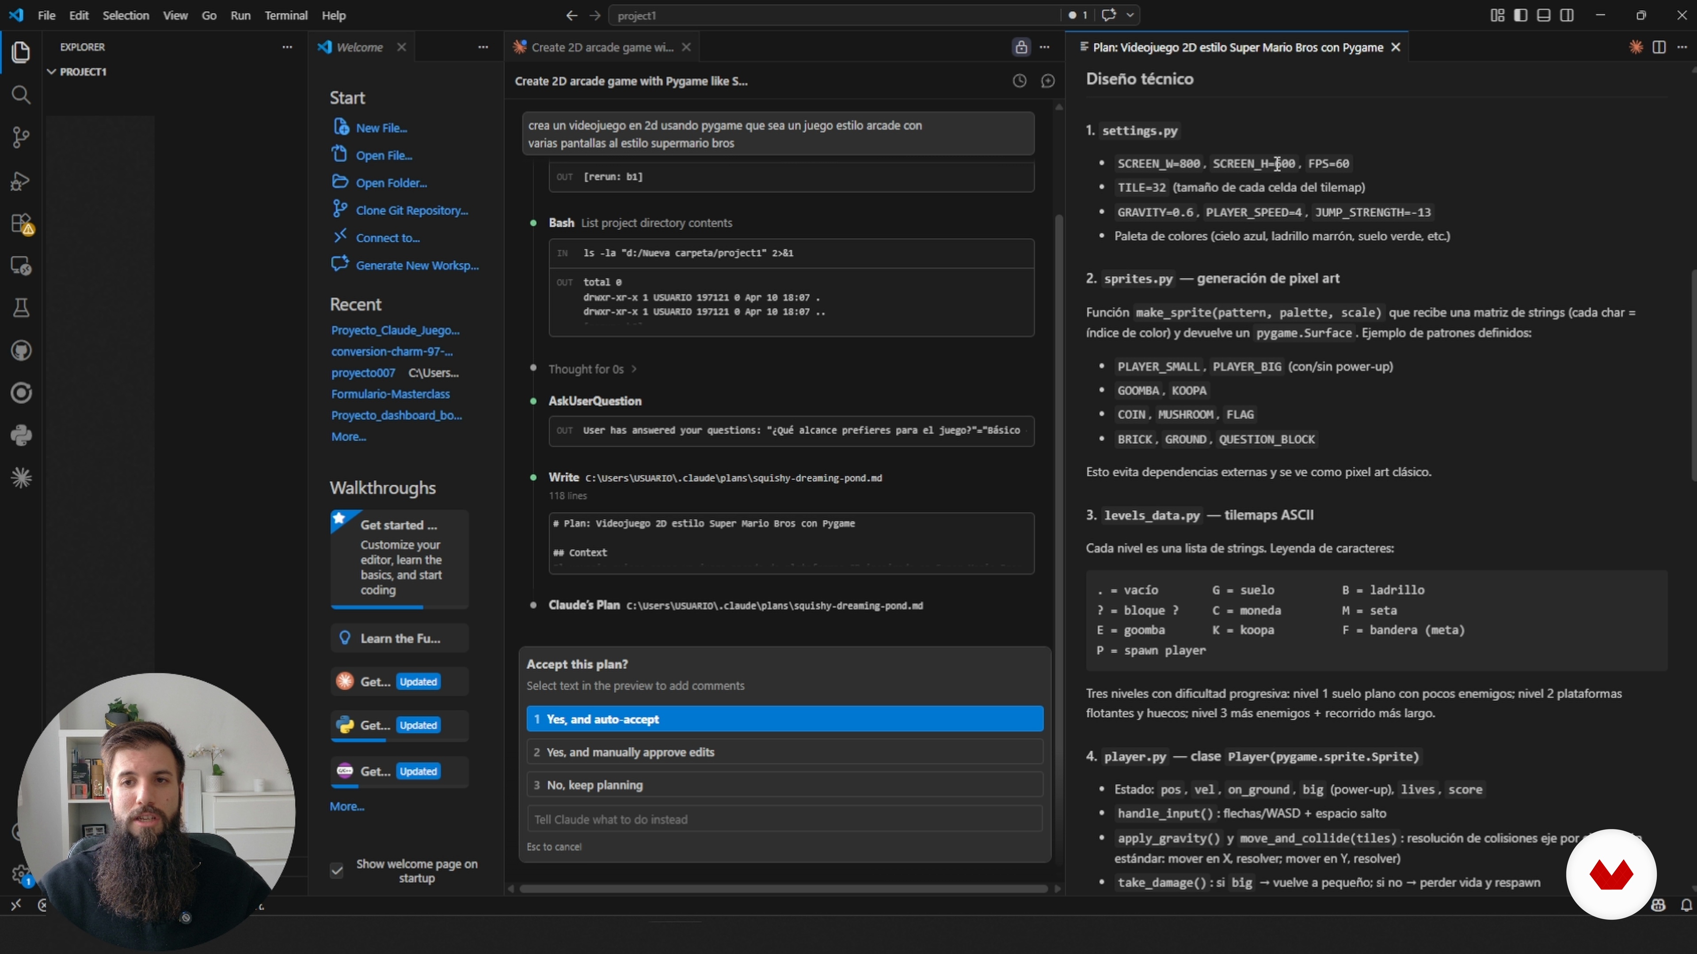Open the Learn the Fu... walkthrough card
This screenshot has height=954, width=1697.
[400, 638]
